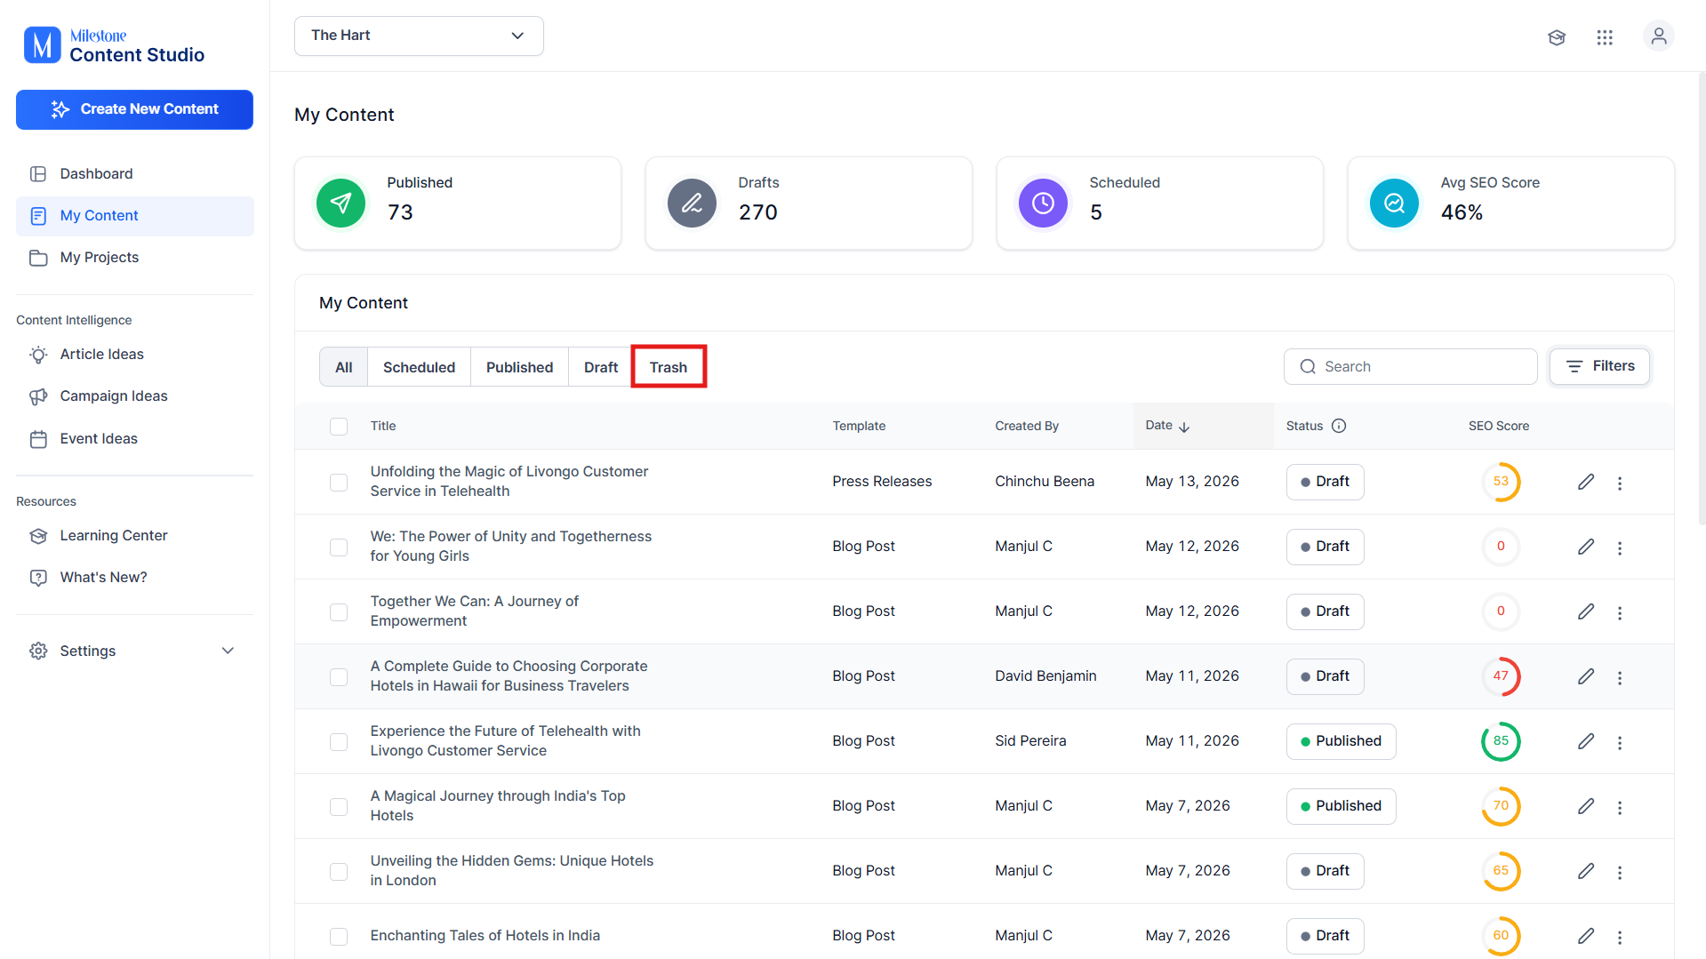
Task: Click SEO score 85 progress ring
Action: [1501, 741]
